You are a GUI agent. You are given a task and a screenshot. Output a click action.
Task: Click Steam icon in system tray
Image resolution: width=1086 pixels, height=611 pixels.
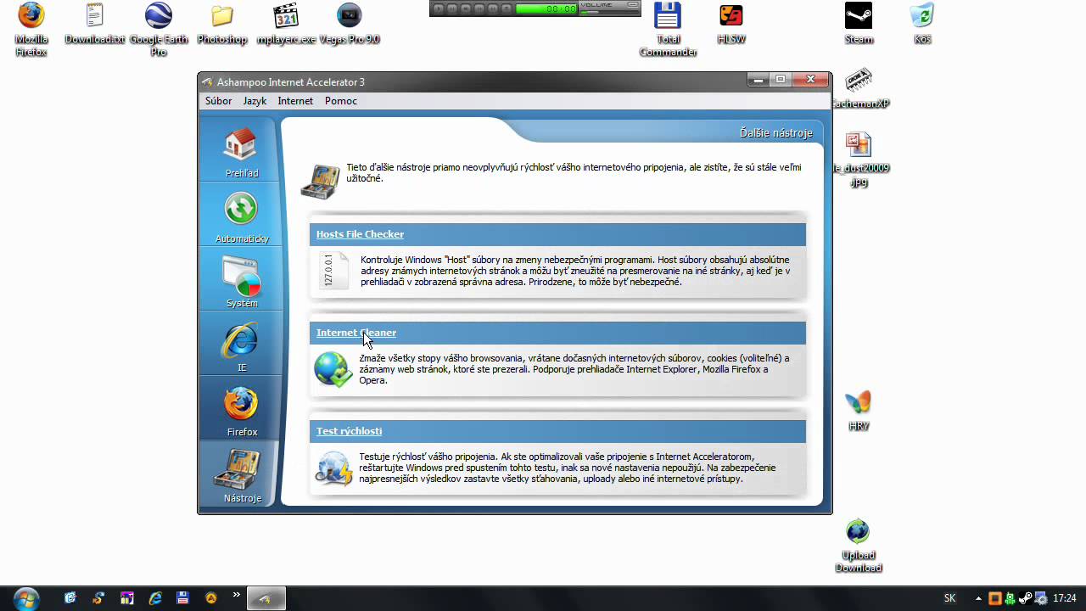click(1026, 598)
